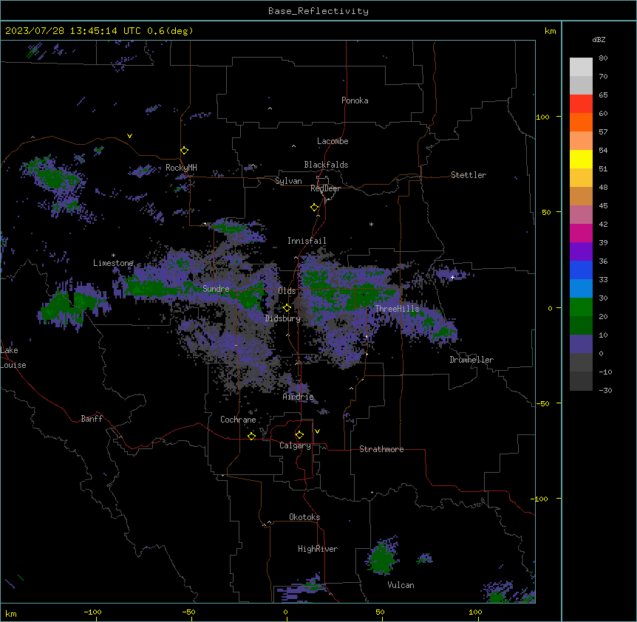Select the lightest gray 70-80 dBZ legend swatch
This screenshot has height=622, width=637.
click(581, 66)
